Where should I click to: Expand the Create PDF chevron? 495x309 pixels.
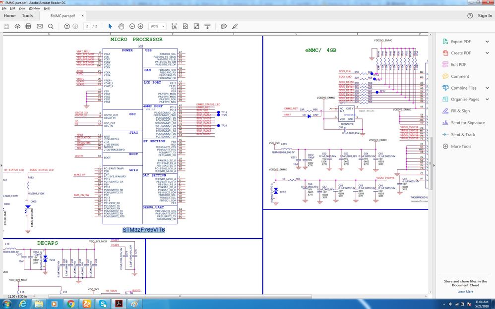point(487,53)
